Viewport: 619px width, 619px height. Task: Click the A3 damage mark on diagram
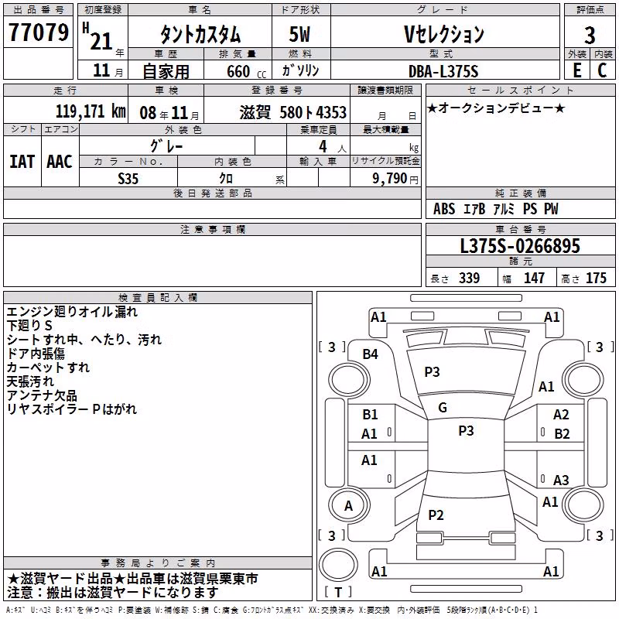tap(561, 480)
